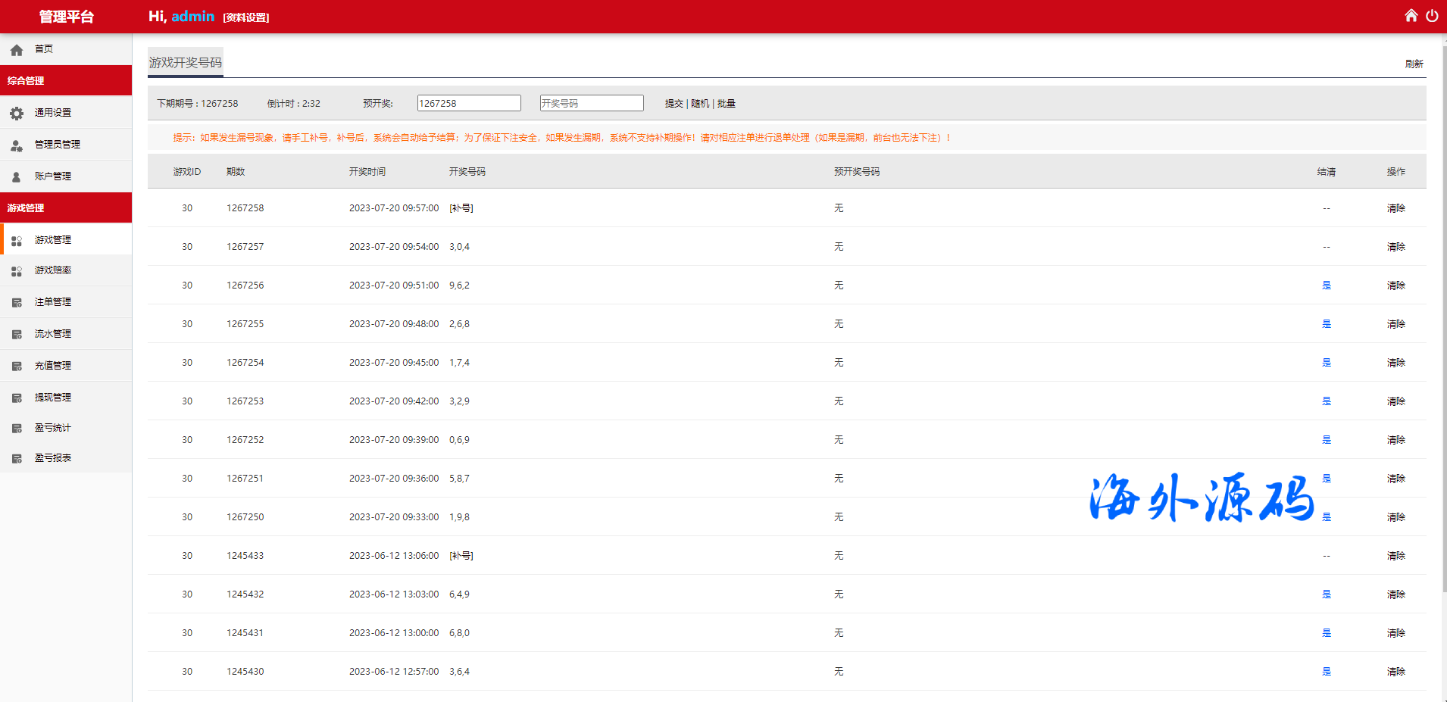
Task: Open 首页 in the sidebar
Action: tap(44, 49)
